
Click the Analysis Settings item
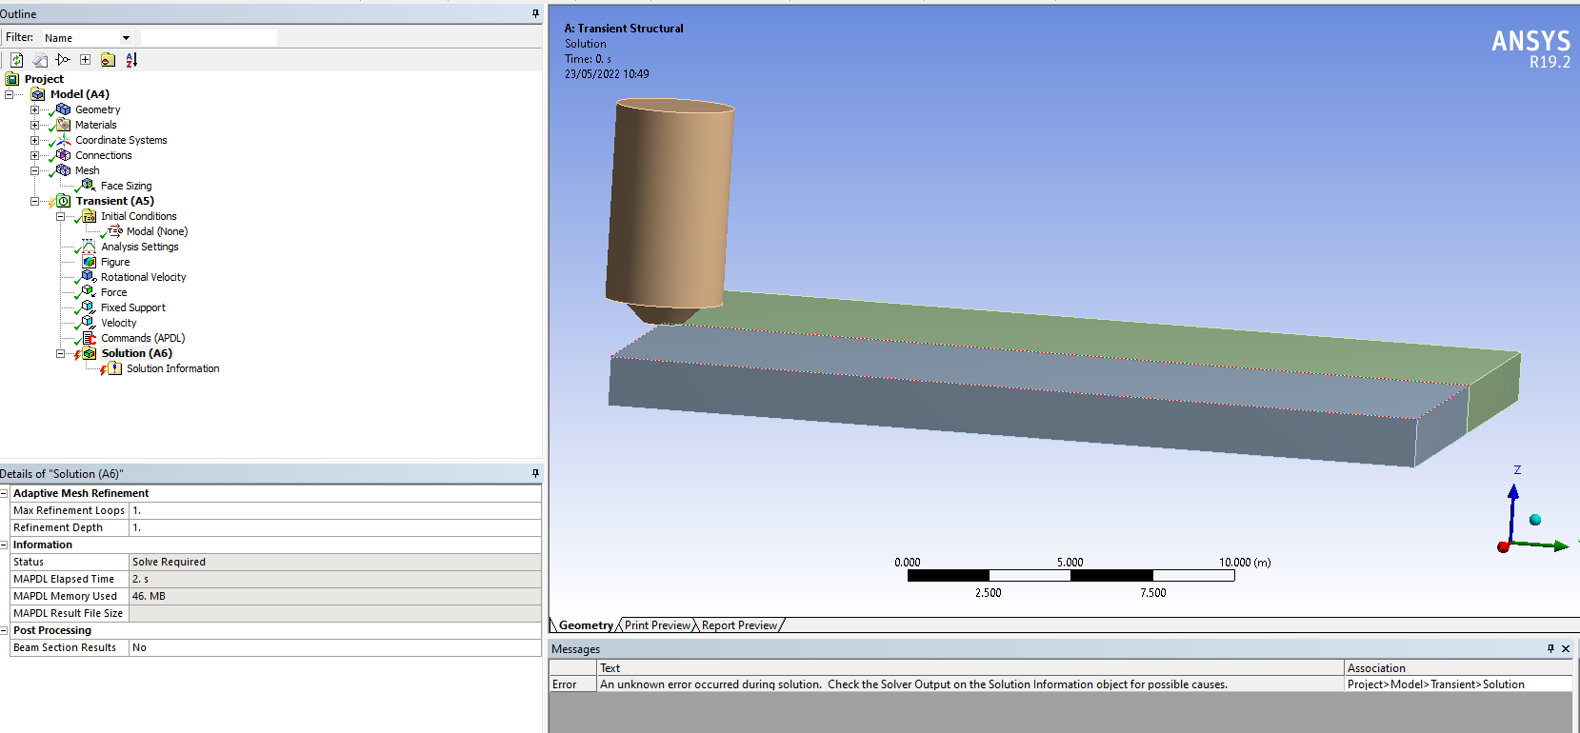click(x=139, y=247)
